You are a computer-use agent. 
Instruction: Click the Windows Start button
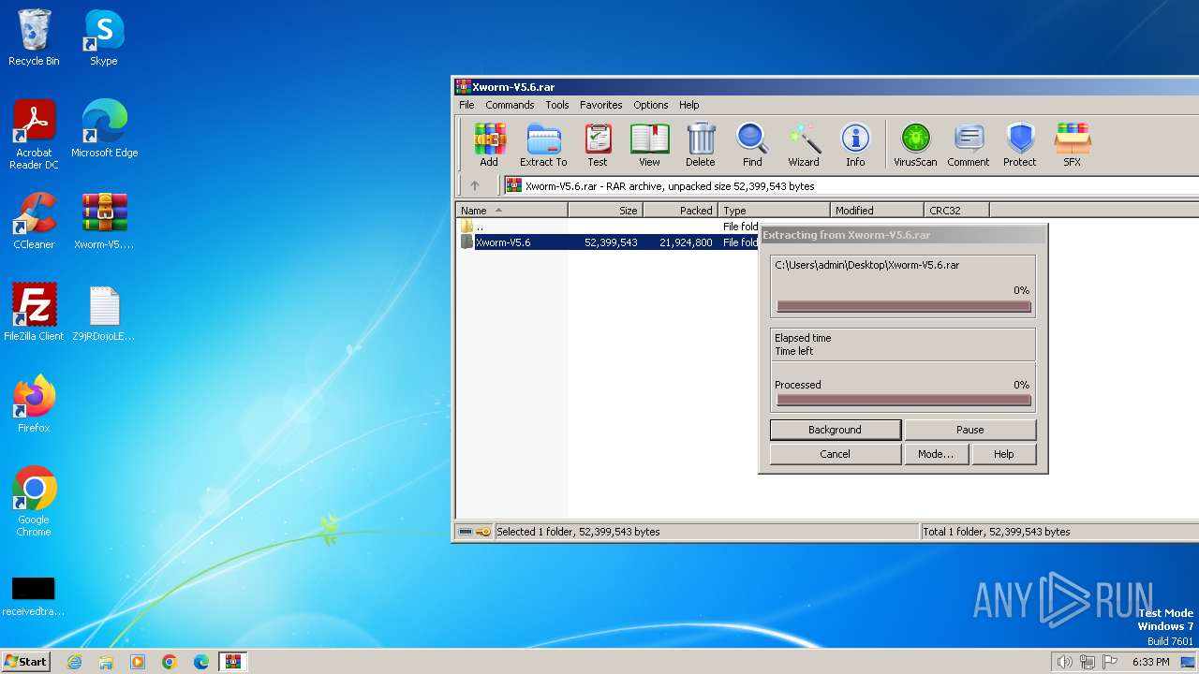pos(26,662)
